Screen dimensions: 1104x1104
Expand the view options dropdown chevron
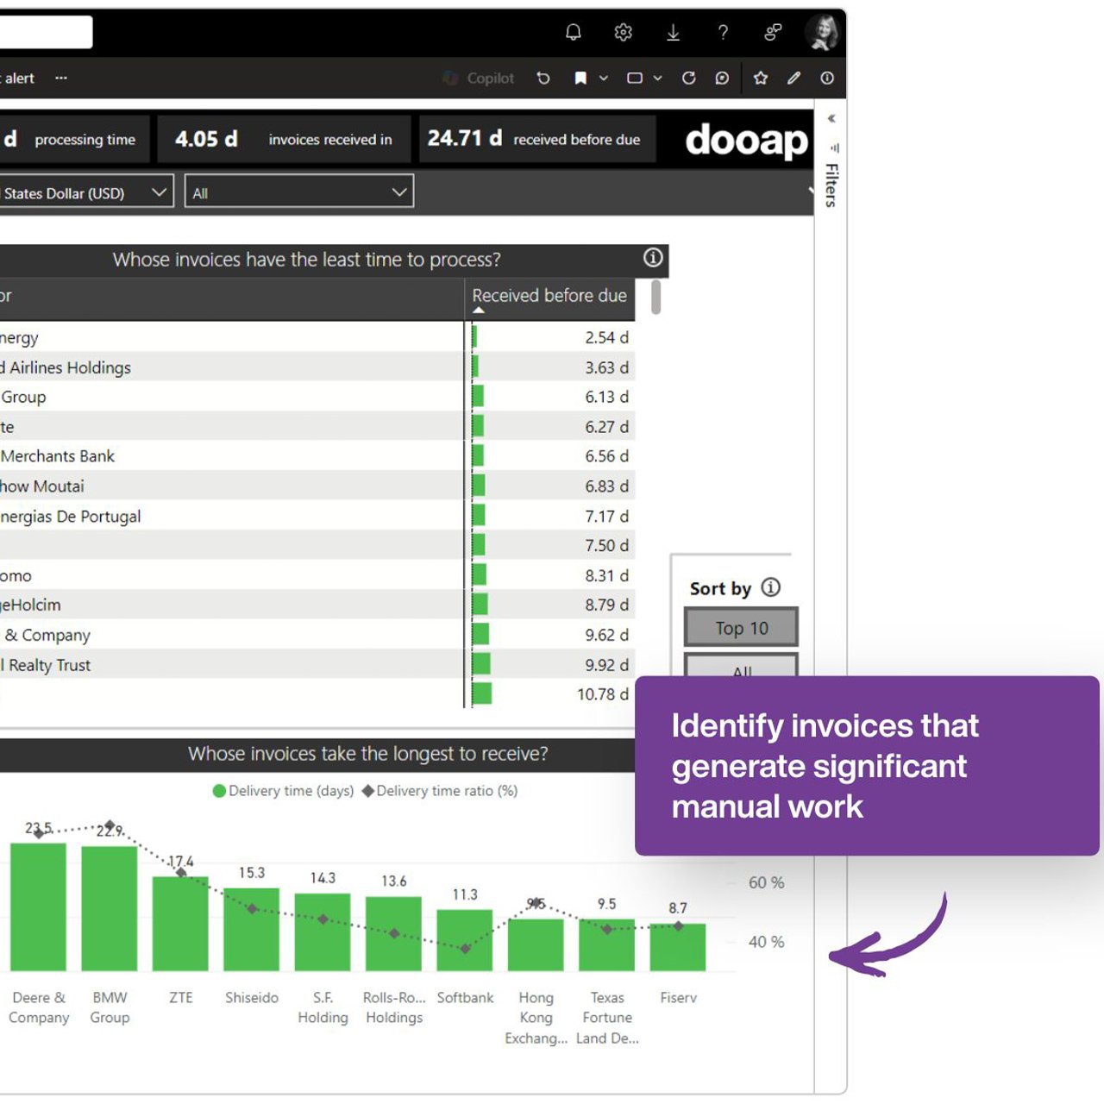(x=657, y=78)
